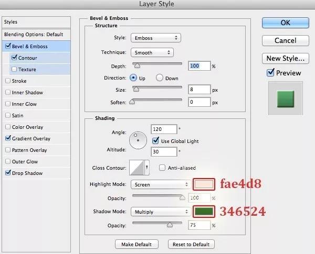Open the Gradient Overlay settings label
The width and height of the screenshot is (315, 254).
pyautogui.click(x=31, y=139)
